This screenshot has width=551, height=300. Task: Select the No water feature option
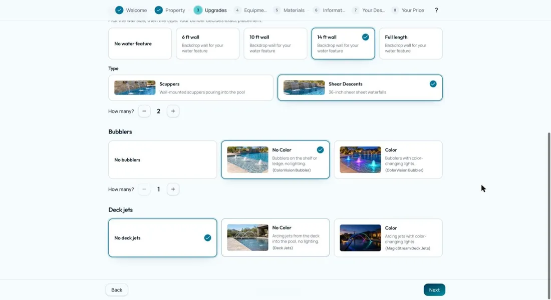[x=140, y=43]
